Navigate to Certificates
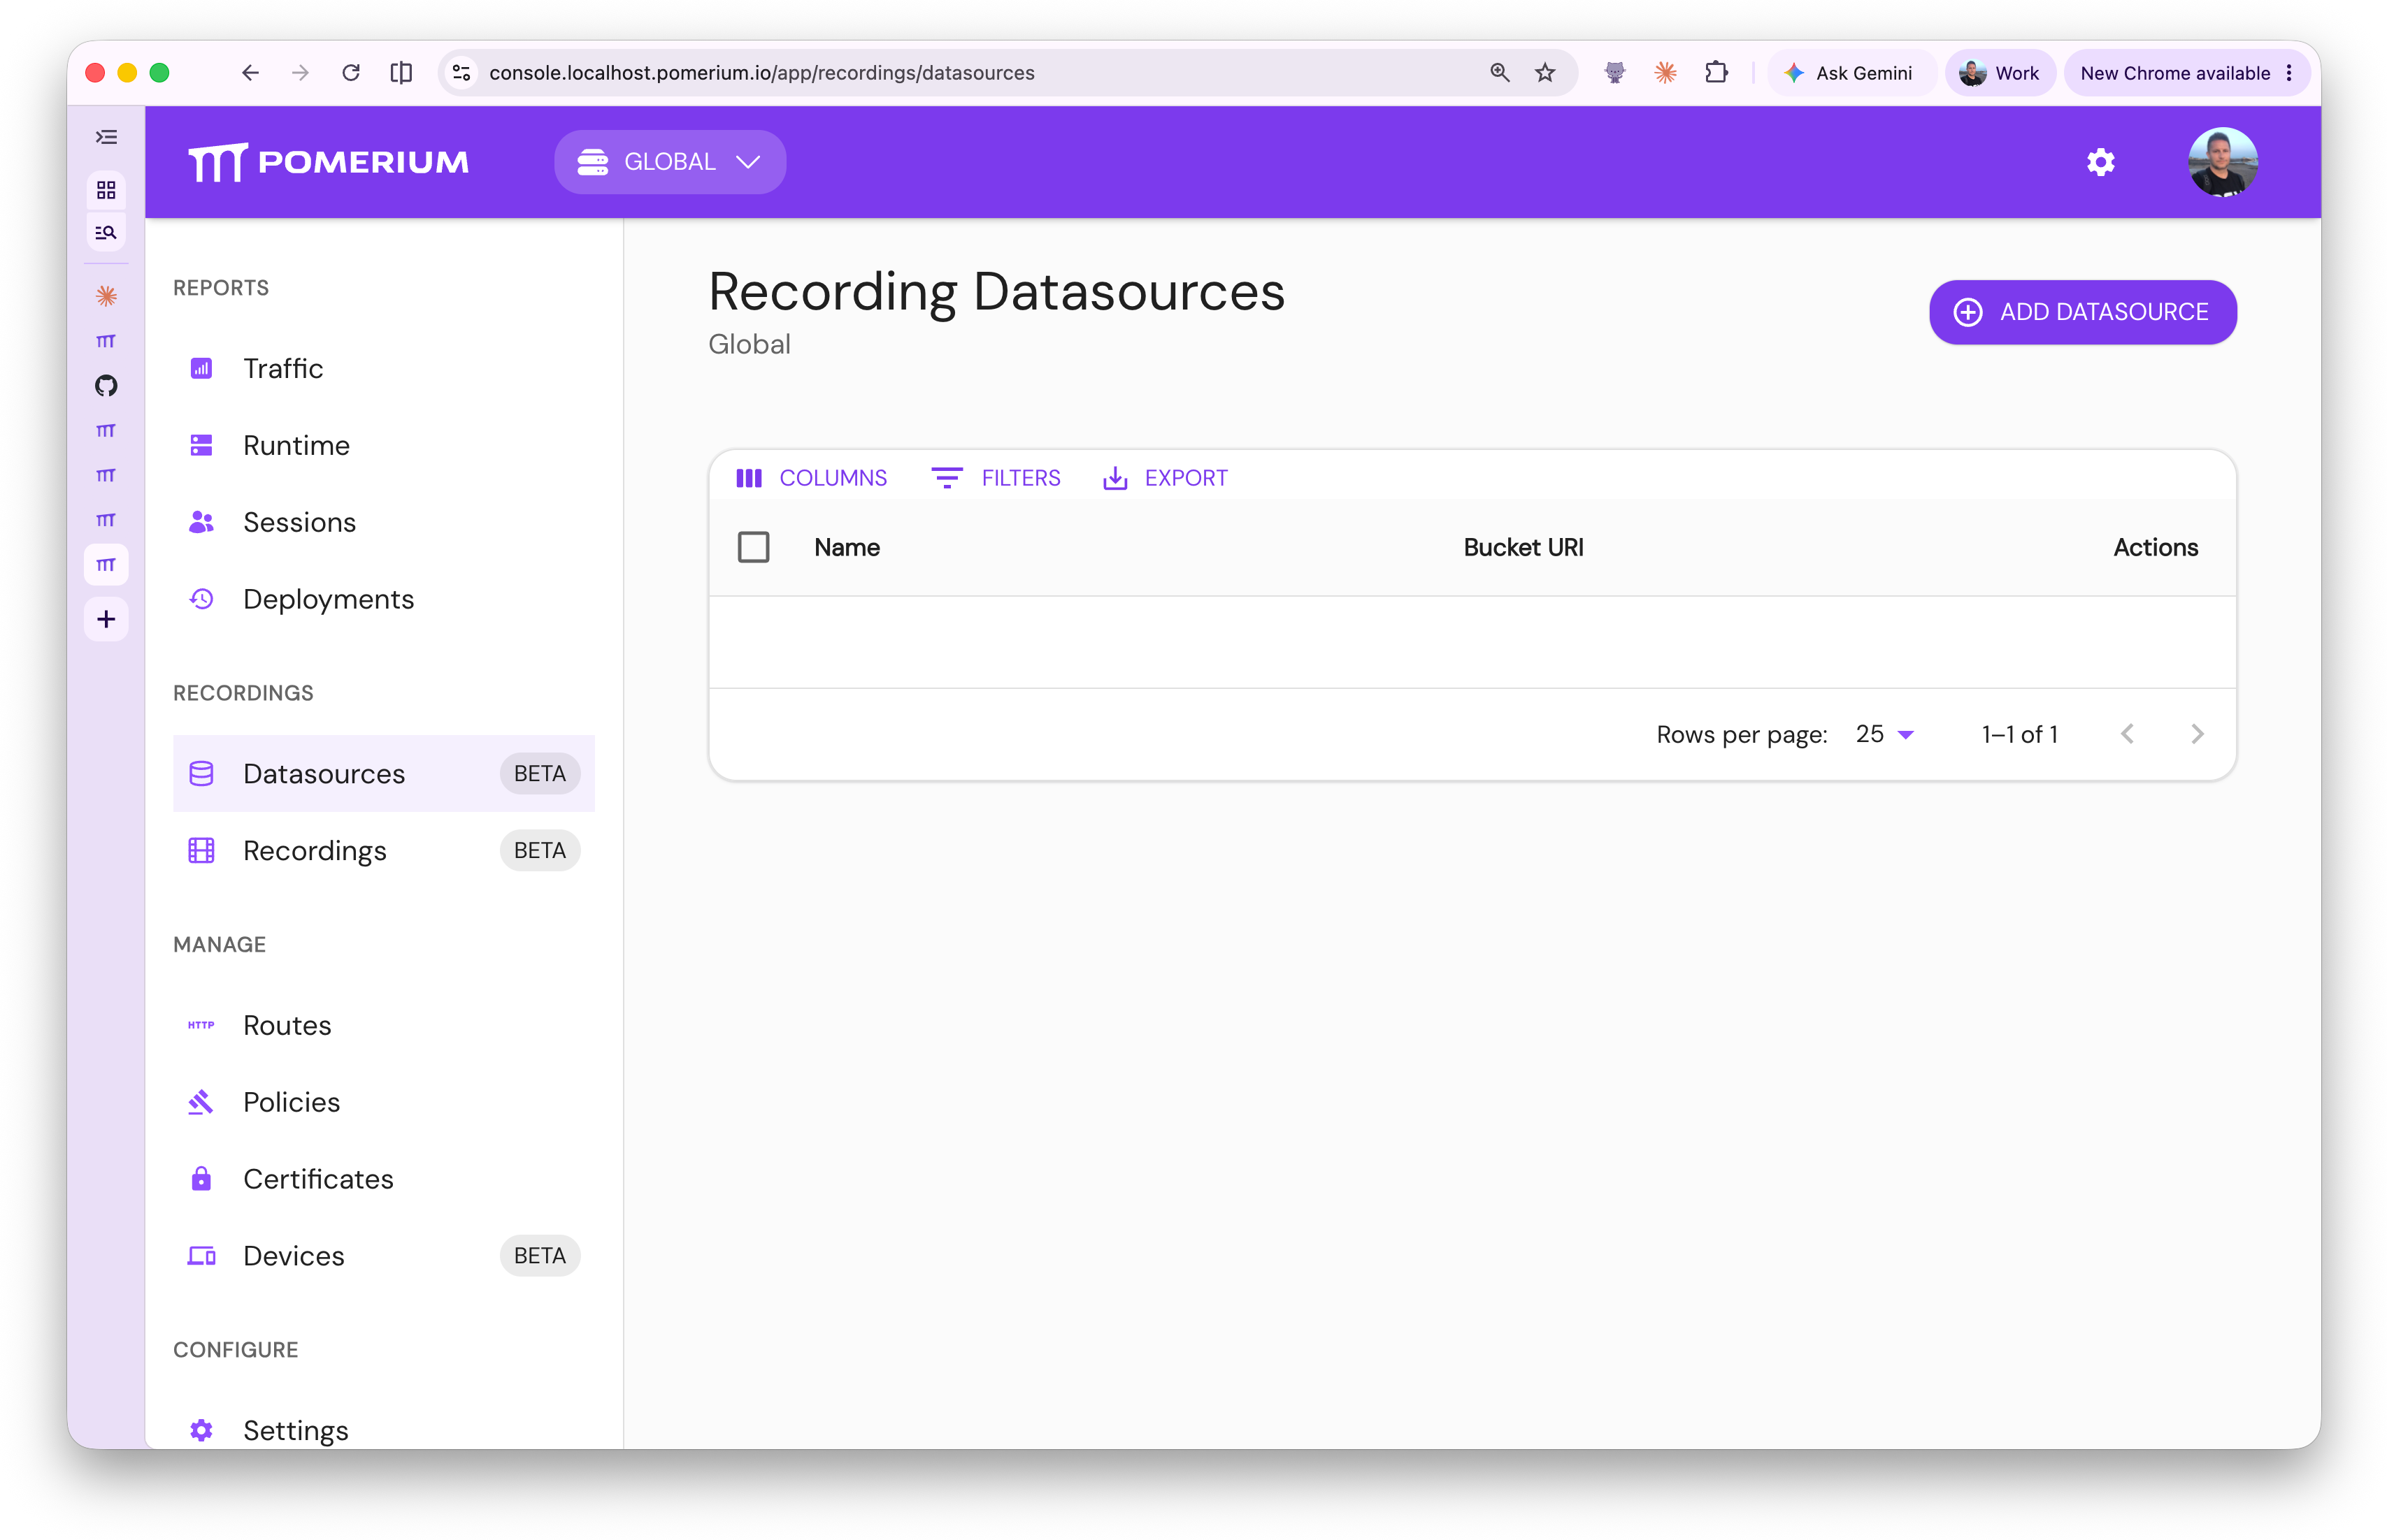The height and width of the screenshot is (1540, 2387). (383, 1179)
